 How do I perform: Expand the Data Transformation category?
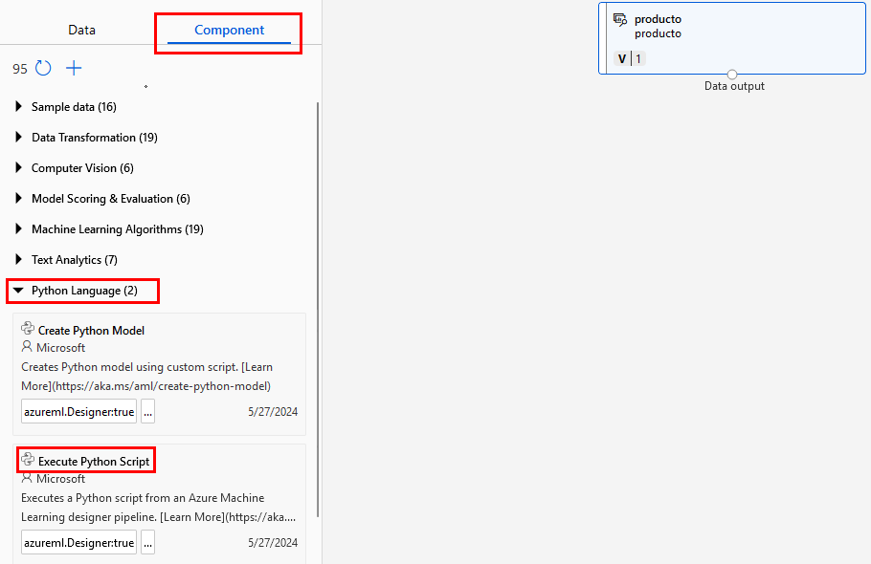coord(18,138)
